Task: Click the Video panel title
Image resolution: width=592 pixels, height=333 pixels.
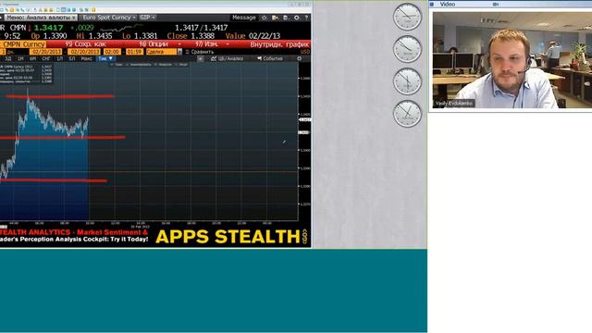Action: point(448,4)
